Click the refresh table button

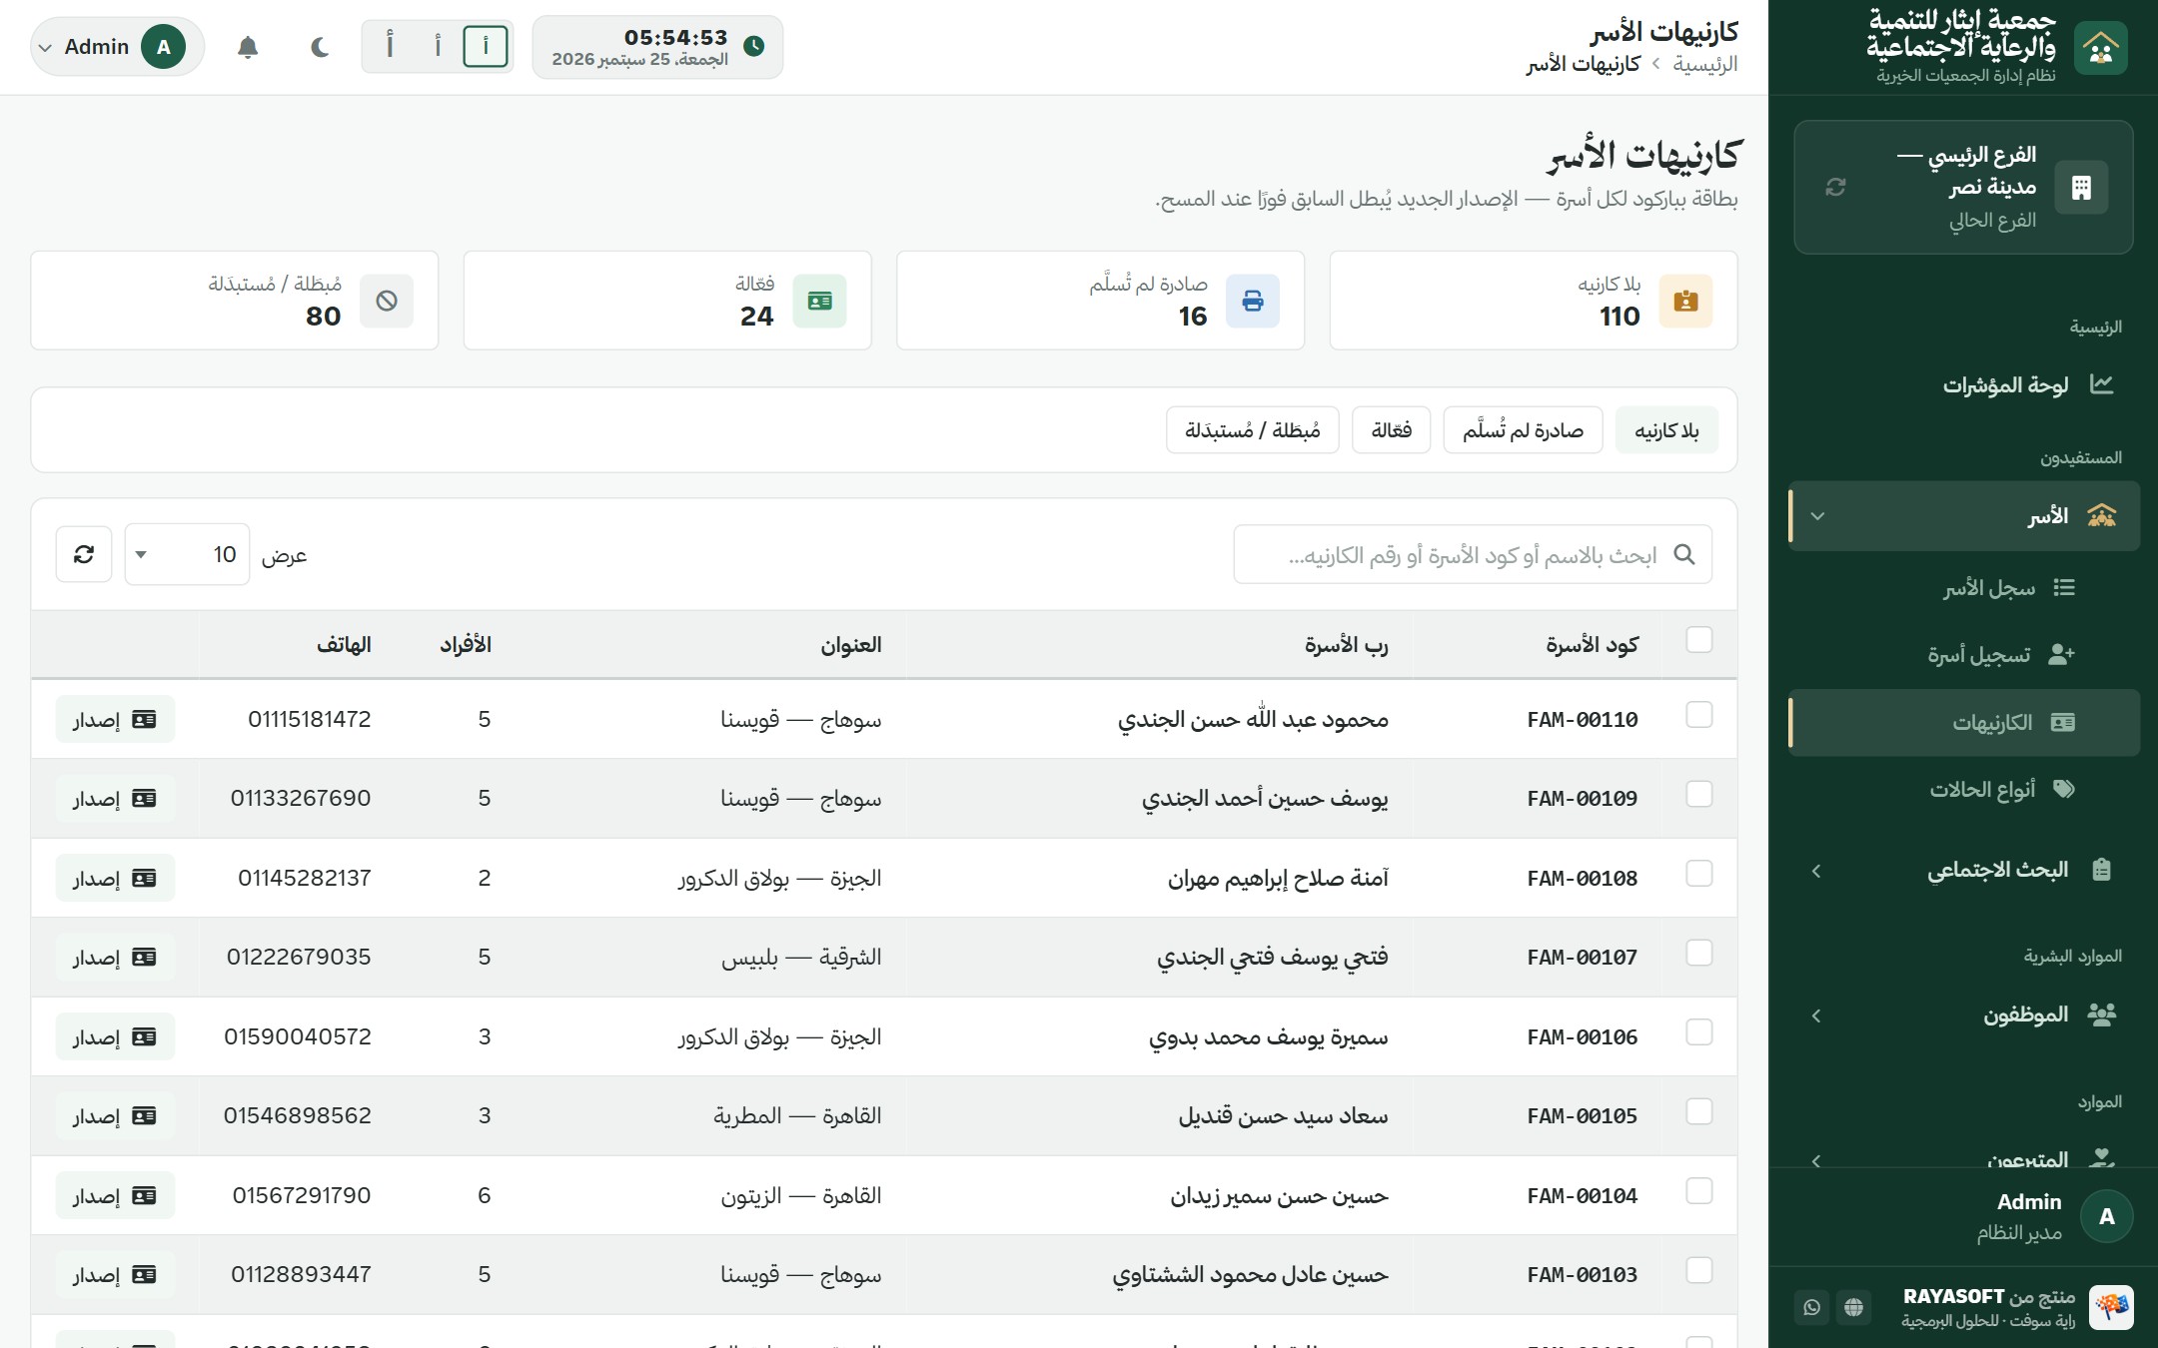(x=84, y=554)
